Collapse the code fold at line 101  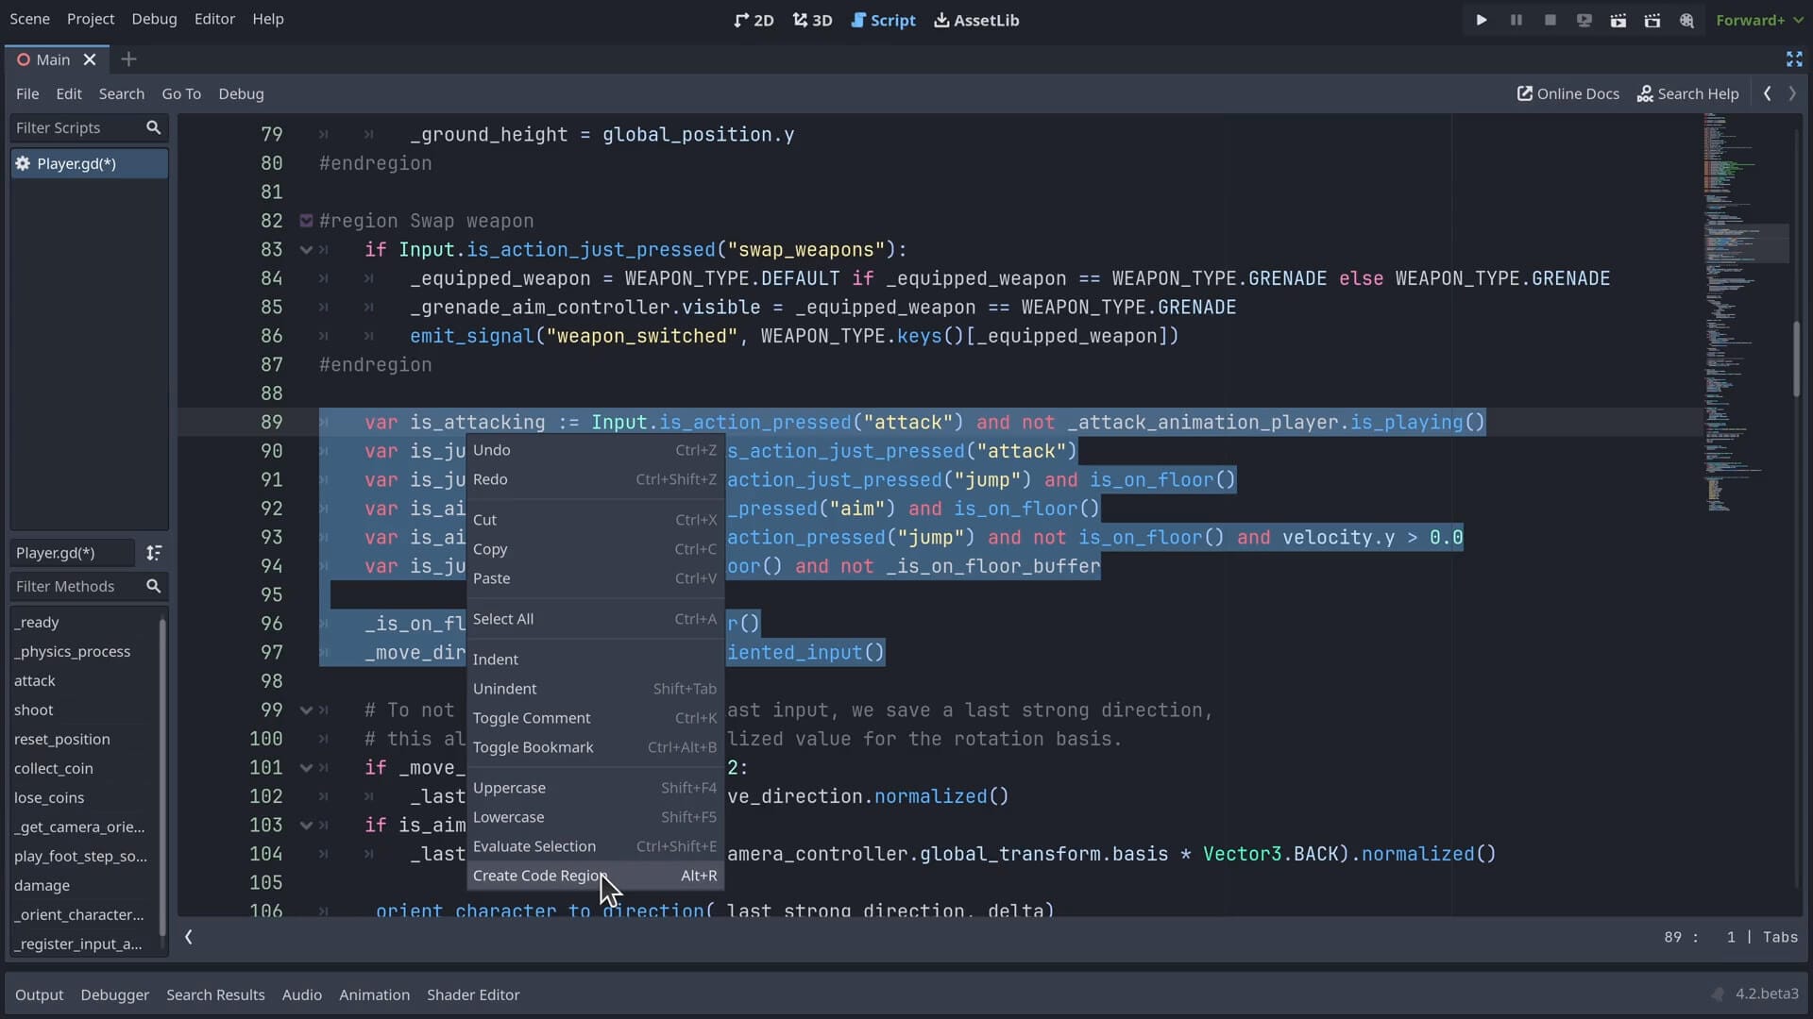304,768
